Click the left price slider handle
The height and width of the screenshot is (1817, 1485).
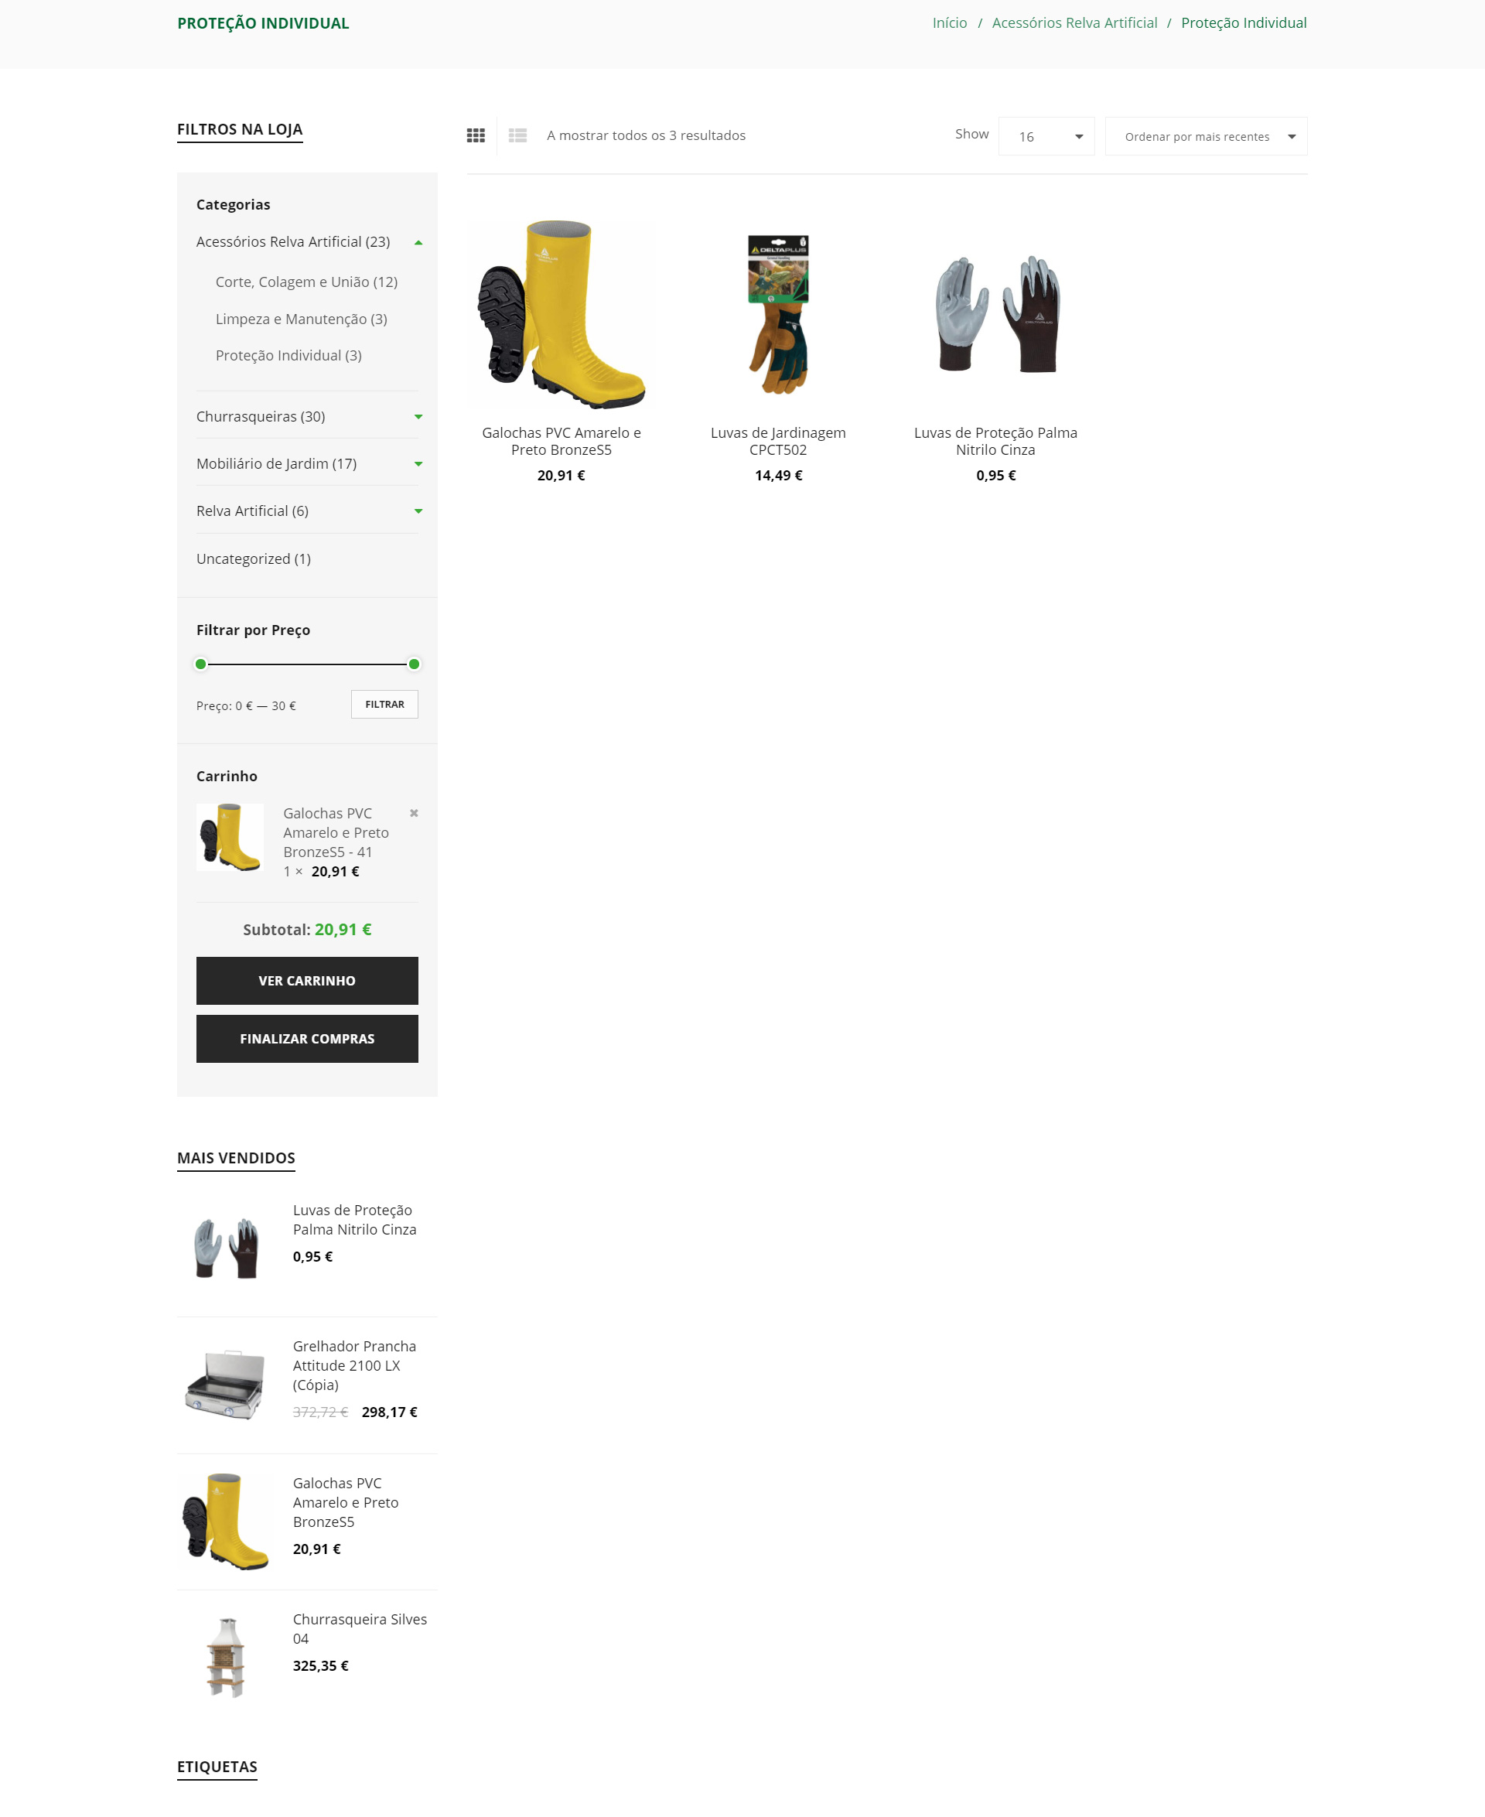coord(201,664)
